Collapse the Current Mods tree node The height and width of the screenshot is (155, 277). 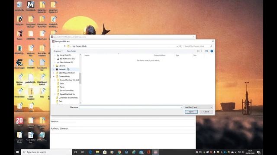[x=54, y=77]
